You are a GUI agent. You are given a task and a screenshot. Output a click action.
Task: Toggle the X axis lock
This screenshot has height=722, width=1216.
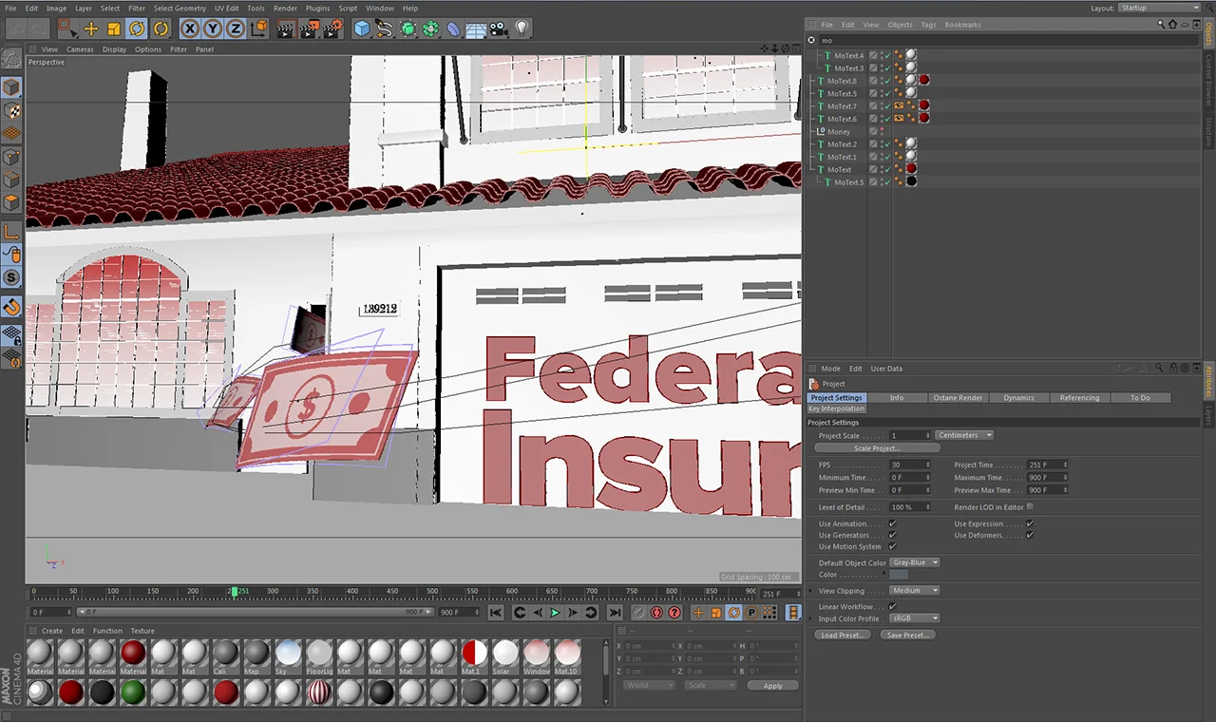(x=190, y=28)
